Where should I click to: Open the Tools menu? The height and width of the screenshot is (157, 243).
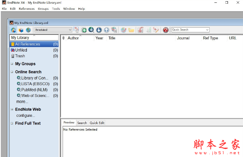[56, 9]
